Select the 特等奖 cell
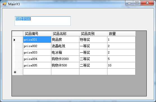The height and width of the screenshot is (102, 156). tap(93, 40)
